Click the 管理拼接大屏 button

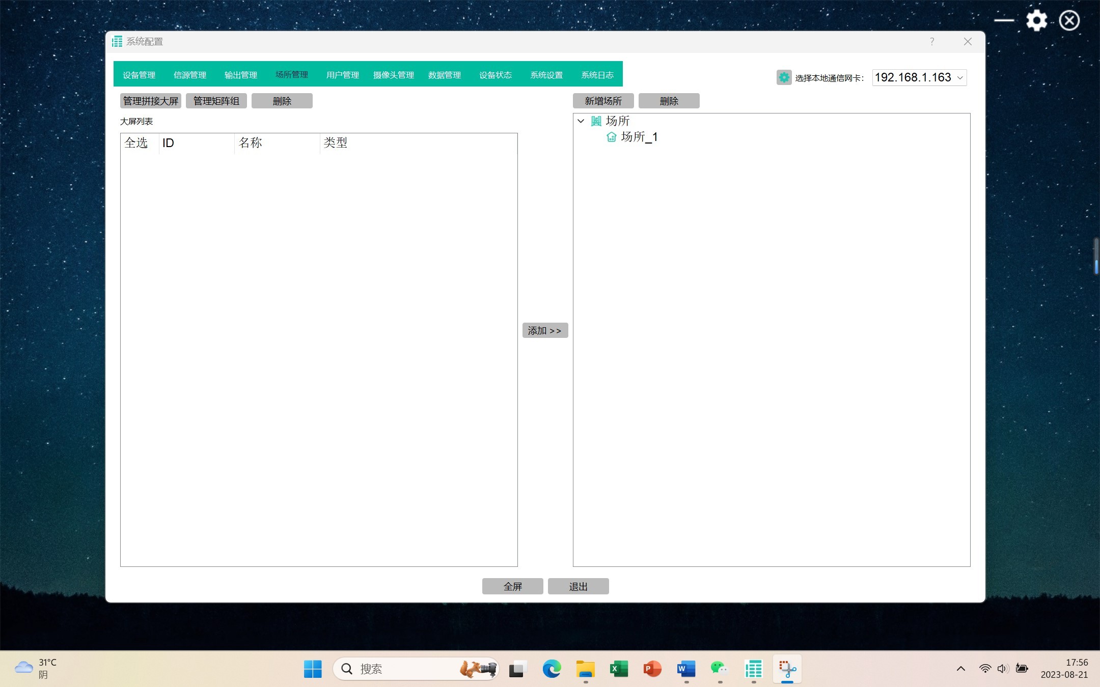(151, 101)
